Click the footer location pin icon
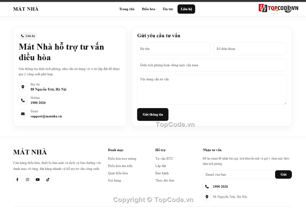Screen dimensions: 306x210 point(207,197)
